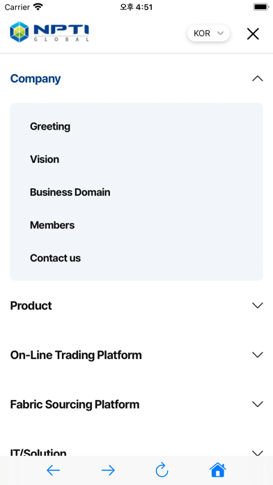Expand the IT/Solution chevron

pyautogui.click(x=257, y=453)
